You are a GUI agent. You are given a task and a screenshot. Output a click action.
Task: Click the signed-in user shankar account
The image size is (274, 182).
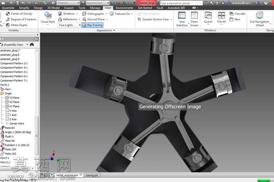240,3
